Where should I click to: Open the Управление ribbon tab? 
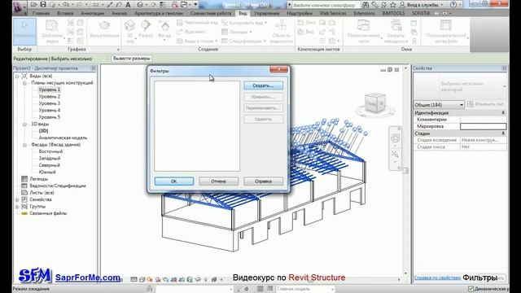[x=266, y=13]
